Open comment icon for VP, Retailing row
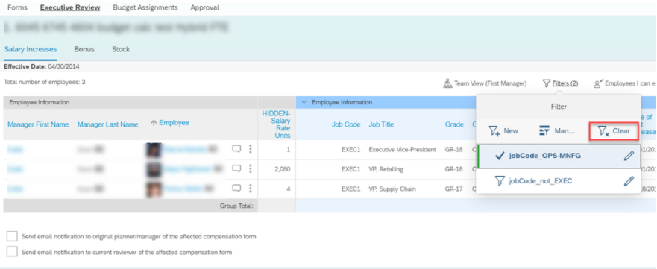The image size is (657, 269). pos(236,168)
